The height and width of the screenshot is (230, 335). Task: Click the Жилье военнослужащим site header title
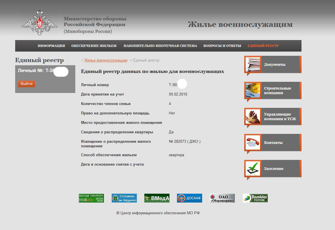pos(240,25)
